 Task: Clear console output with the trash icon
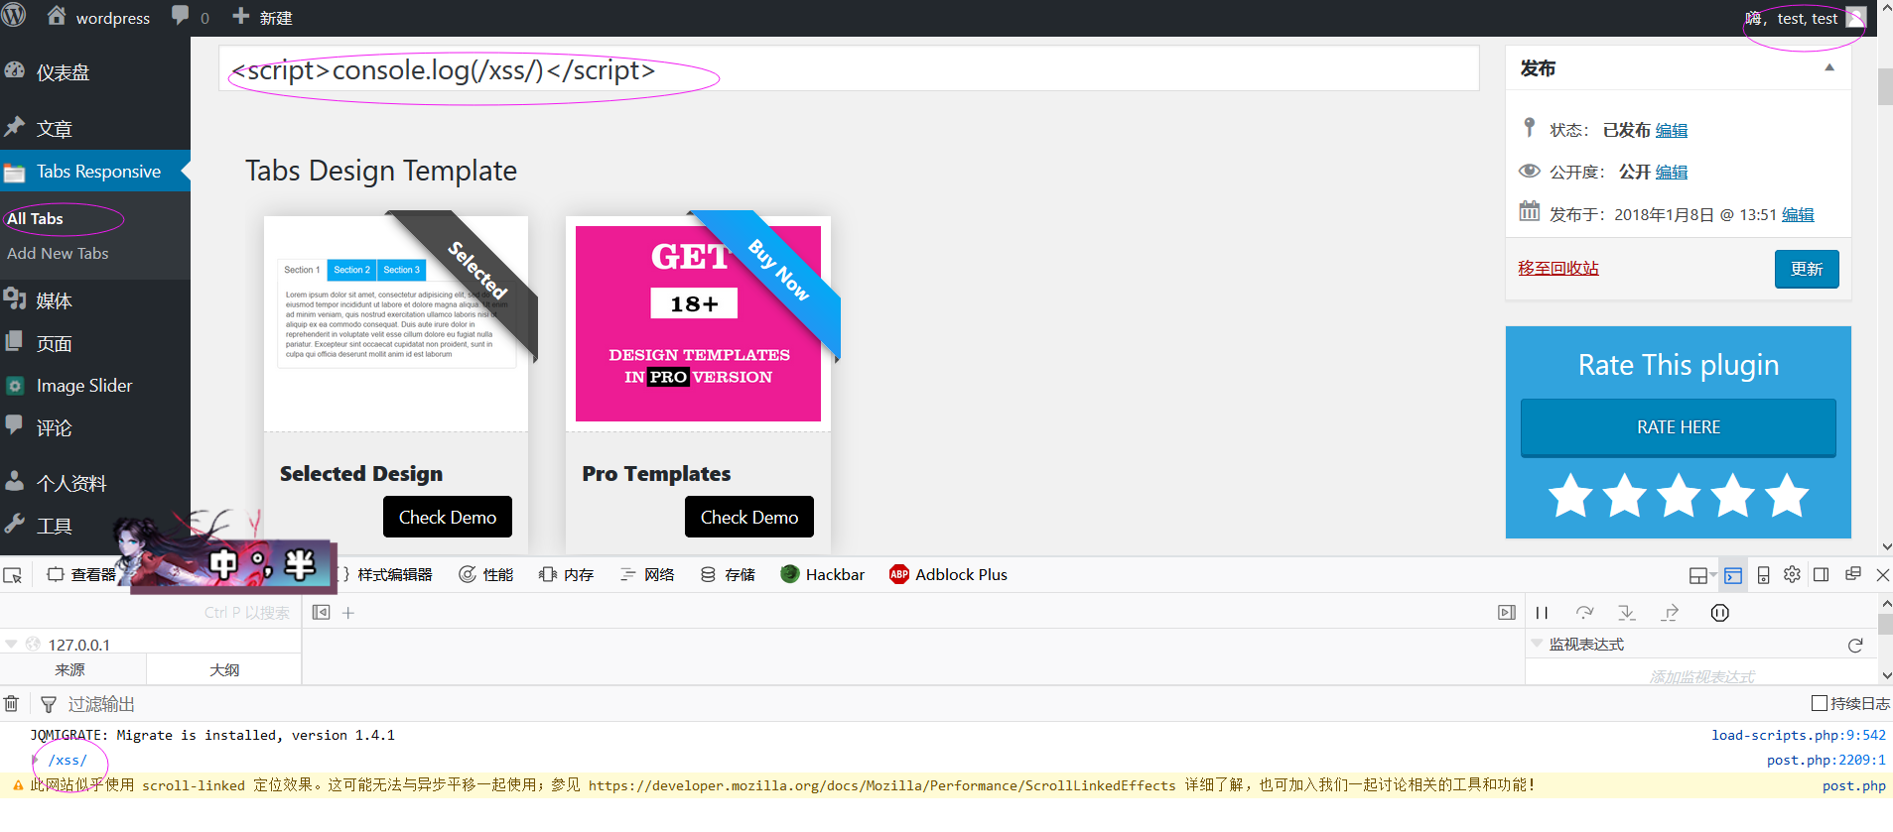tap(12, 704)
